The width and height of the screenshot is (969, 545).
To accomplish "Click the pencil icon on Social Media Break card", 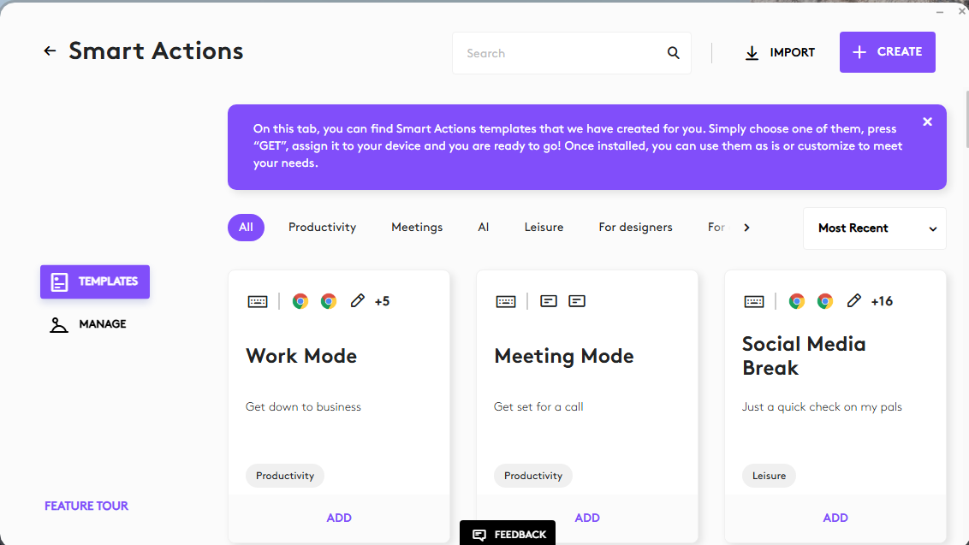I will pos(853,301).
